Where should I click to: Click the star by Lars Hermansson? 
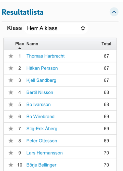11,153
